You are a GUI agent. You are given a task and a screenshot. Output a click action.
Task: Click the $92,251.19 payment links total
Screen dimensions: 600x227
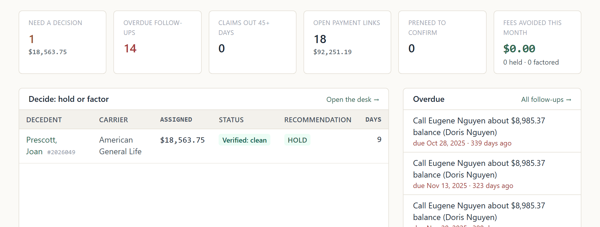click(x=333, y=52)
